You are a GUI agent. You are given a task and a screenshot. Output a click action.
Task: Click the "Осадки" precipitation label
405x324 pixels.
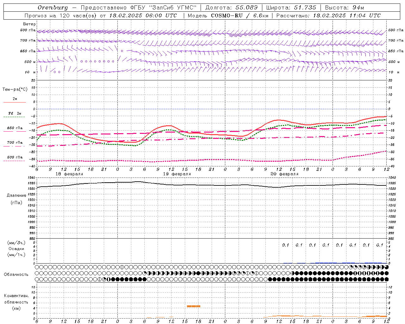16,249
